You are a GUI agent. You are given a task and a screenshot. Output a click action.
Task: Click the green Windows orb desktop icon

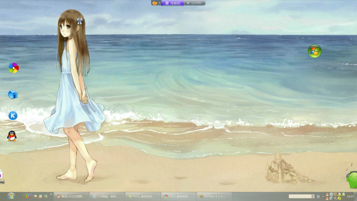coord(315,51)
